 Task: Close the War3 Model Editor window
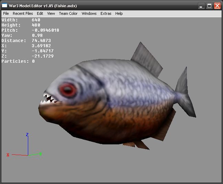coord(217,6)
